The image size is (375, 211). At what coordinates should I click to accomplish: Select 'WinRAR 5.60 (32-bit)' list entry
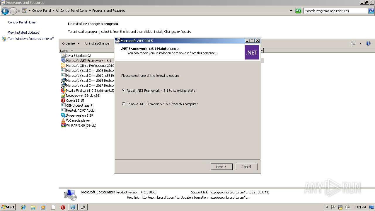[81, 125]
